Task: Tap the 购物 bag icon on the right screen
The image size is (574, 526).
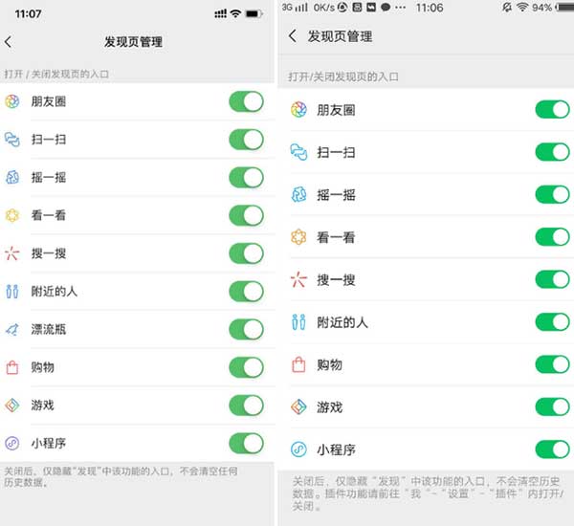Action: pos(298,364)
